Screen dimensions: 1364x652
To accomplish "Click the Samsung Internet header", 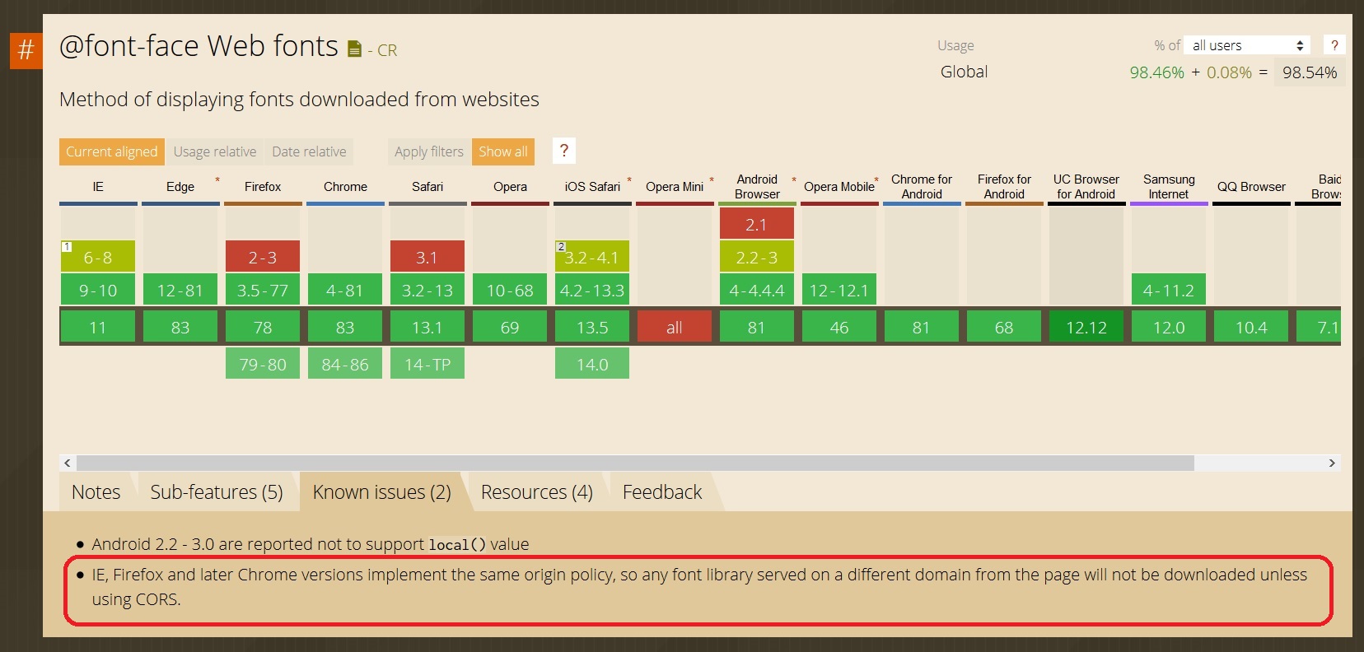I will 1169,187.
